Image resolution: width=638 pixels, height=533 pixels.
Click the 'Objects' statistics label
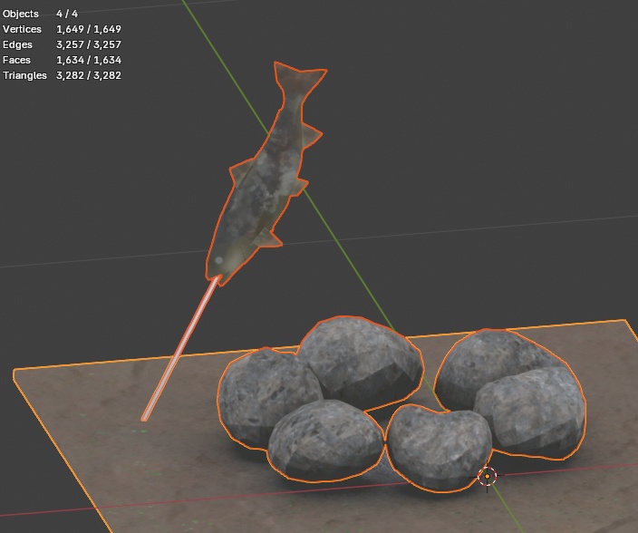click(20, 14)
